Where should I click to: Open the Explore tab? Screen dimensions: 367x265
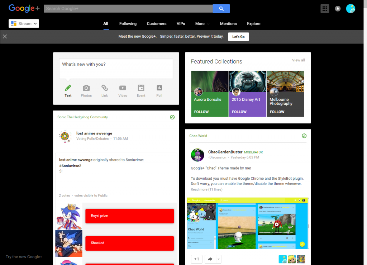[253, 24]
